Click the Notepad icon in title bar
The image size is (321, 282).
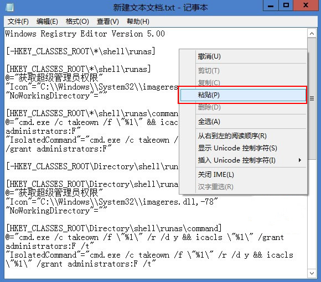9,7
